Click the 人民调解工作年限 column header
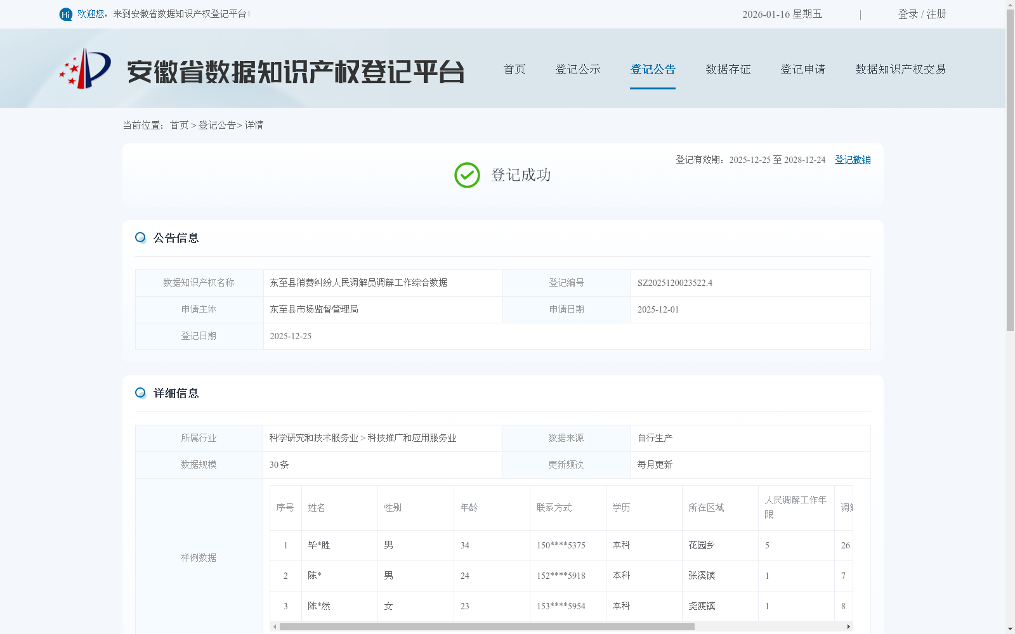The height and width of the screenshot is (634, 1015). click(x=796, y=507)
